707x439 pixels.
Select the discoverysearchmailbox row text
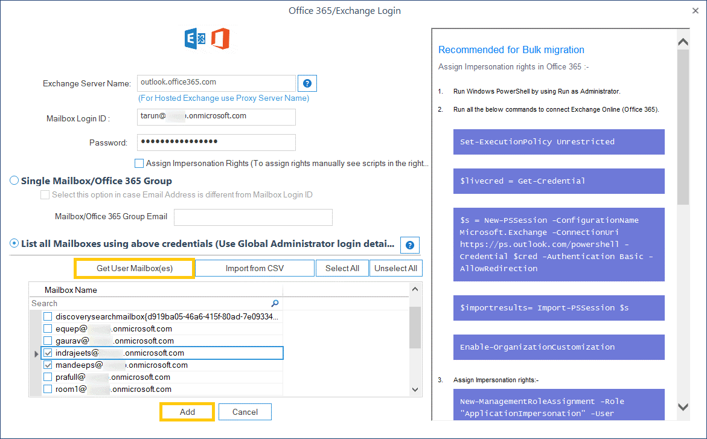(x=167, y=317)
